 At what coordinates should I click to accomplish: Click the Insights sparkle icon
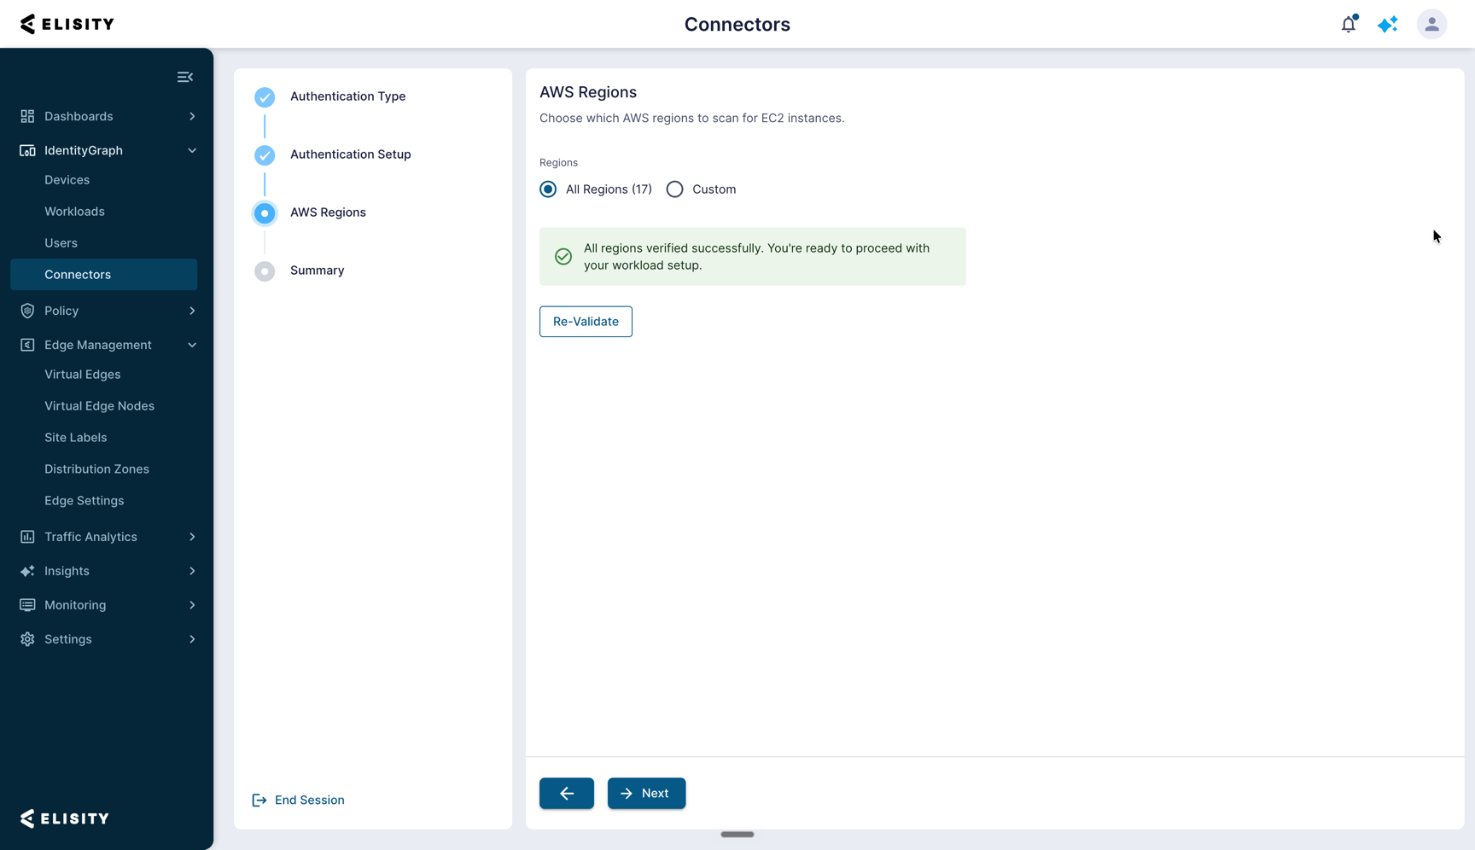[x=27, y=571]
